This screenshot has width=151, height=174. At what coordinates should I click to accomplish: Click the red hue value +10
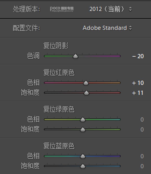138,83
